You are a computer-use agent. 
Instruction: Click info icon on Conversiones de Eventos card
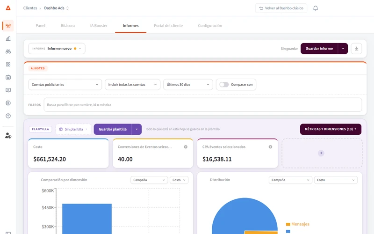coord(186,147)
